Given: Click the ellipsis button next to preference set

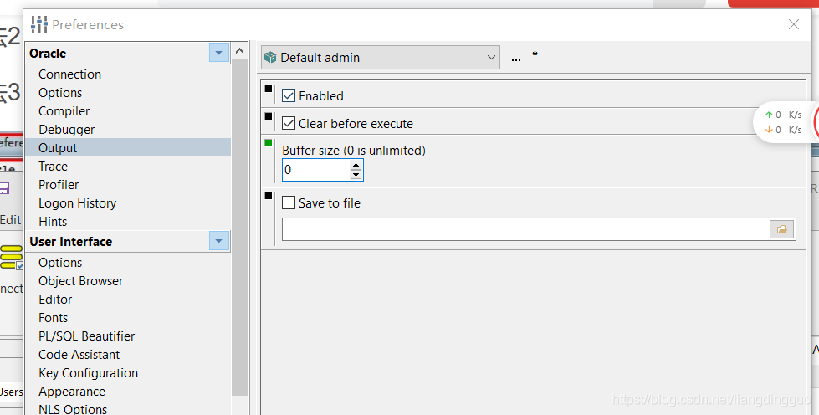Looking at the screenshot, I should tap(515, 58).
